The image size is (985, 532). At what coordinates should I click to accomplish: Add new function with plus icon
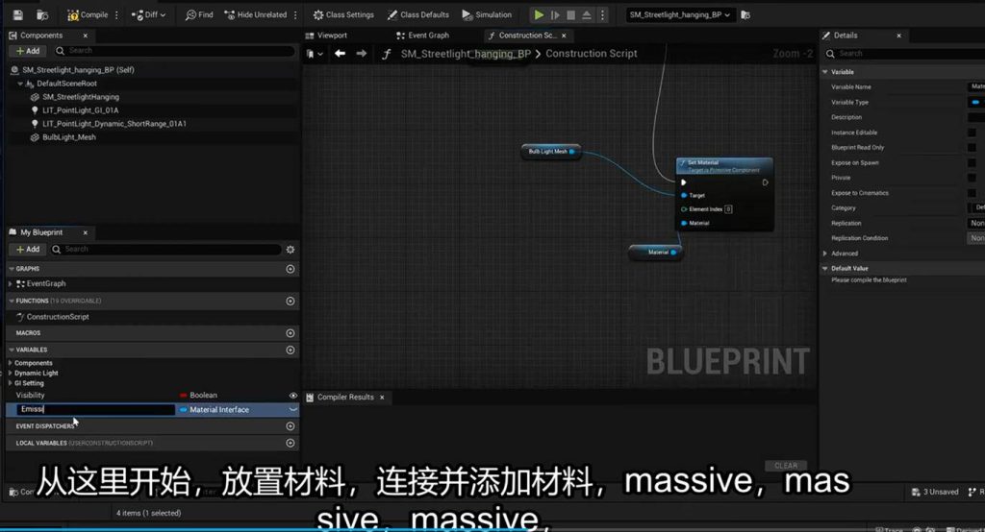coord(290,301)
